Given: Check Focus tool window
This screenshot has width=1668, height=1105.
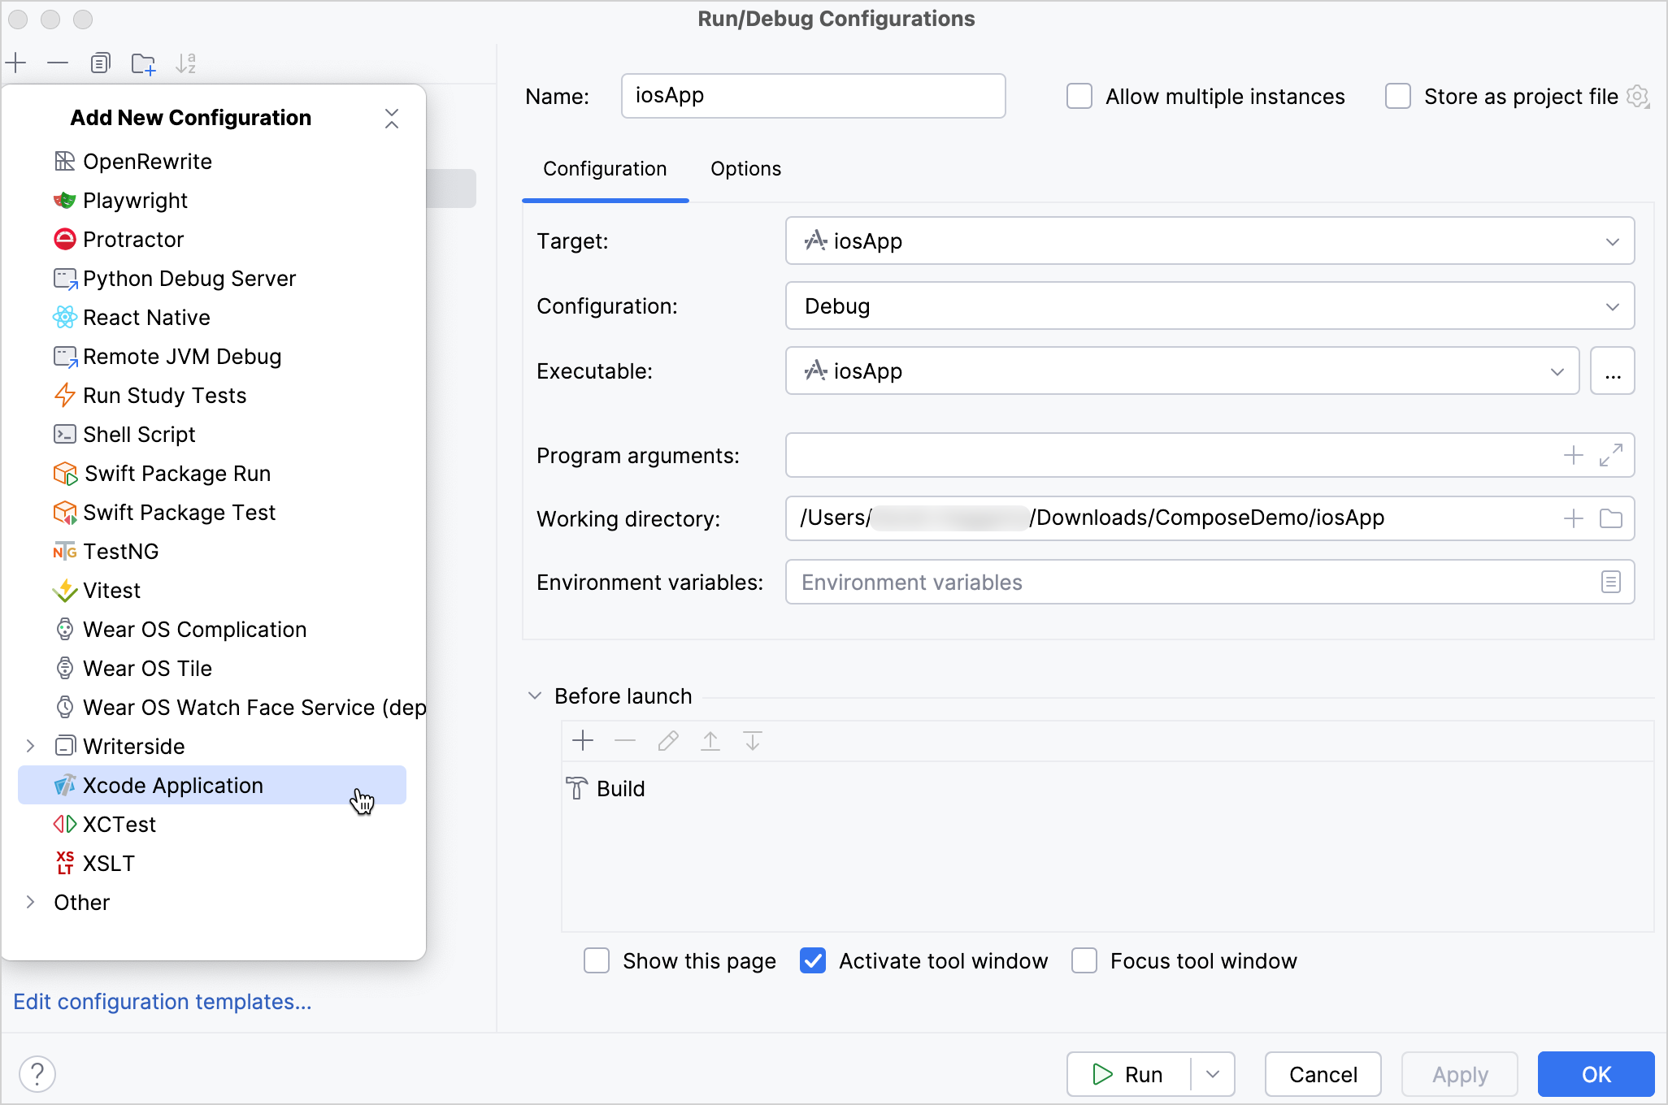Looking at the screenshot, I should 1084,960.
